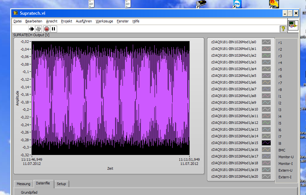Select the Datenfile tab

(43, 183)
